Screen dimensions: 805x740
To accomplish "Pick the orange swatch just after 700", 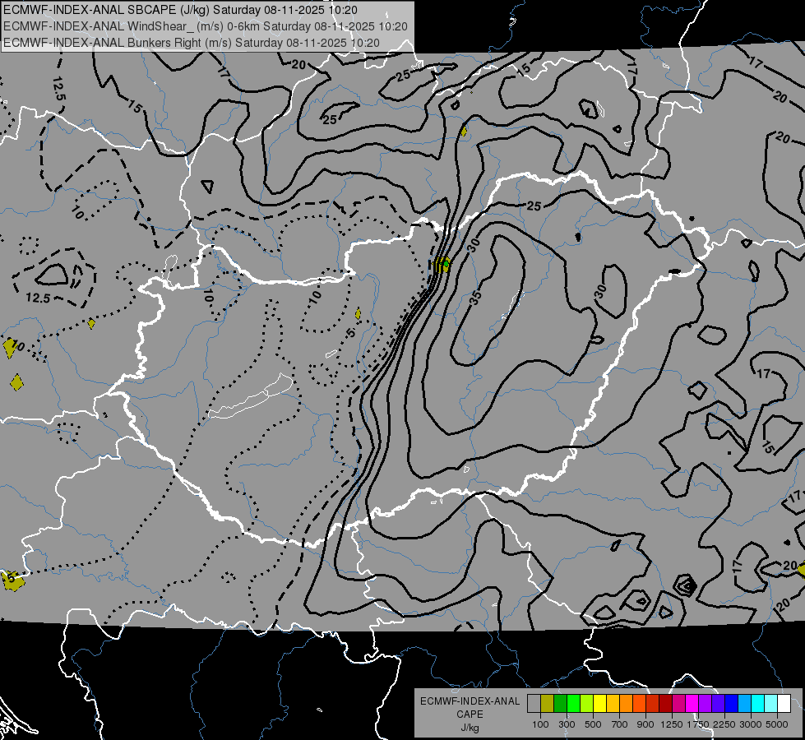I will 627,704.
